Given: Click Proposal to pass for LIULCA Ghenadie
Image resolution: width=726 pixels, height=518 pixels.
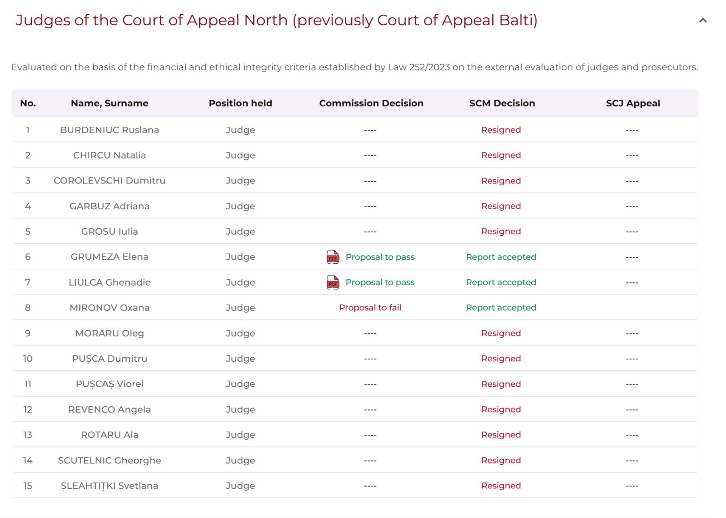Looking at the screenshot, I should click(x=380, y=282).
